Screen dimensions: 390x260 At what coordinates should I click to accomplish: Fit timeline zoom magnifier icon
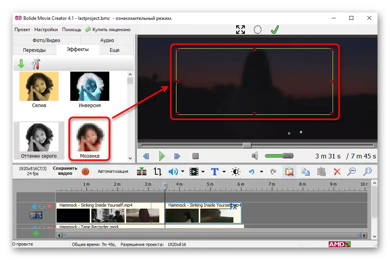(367, 171)
